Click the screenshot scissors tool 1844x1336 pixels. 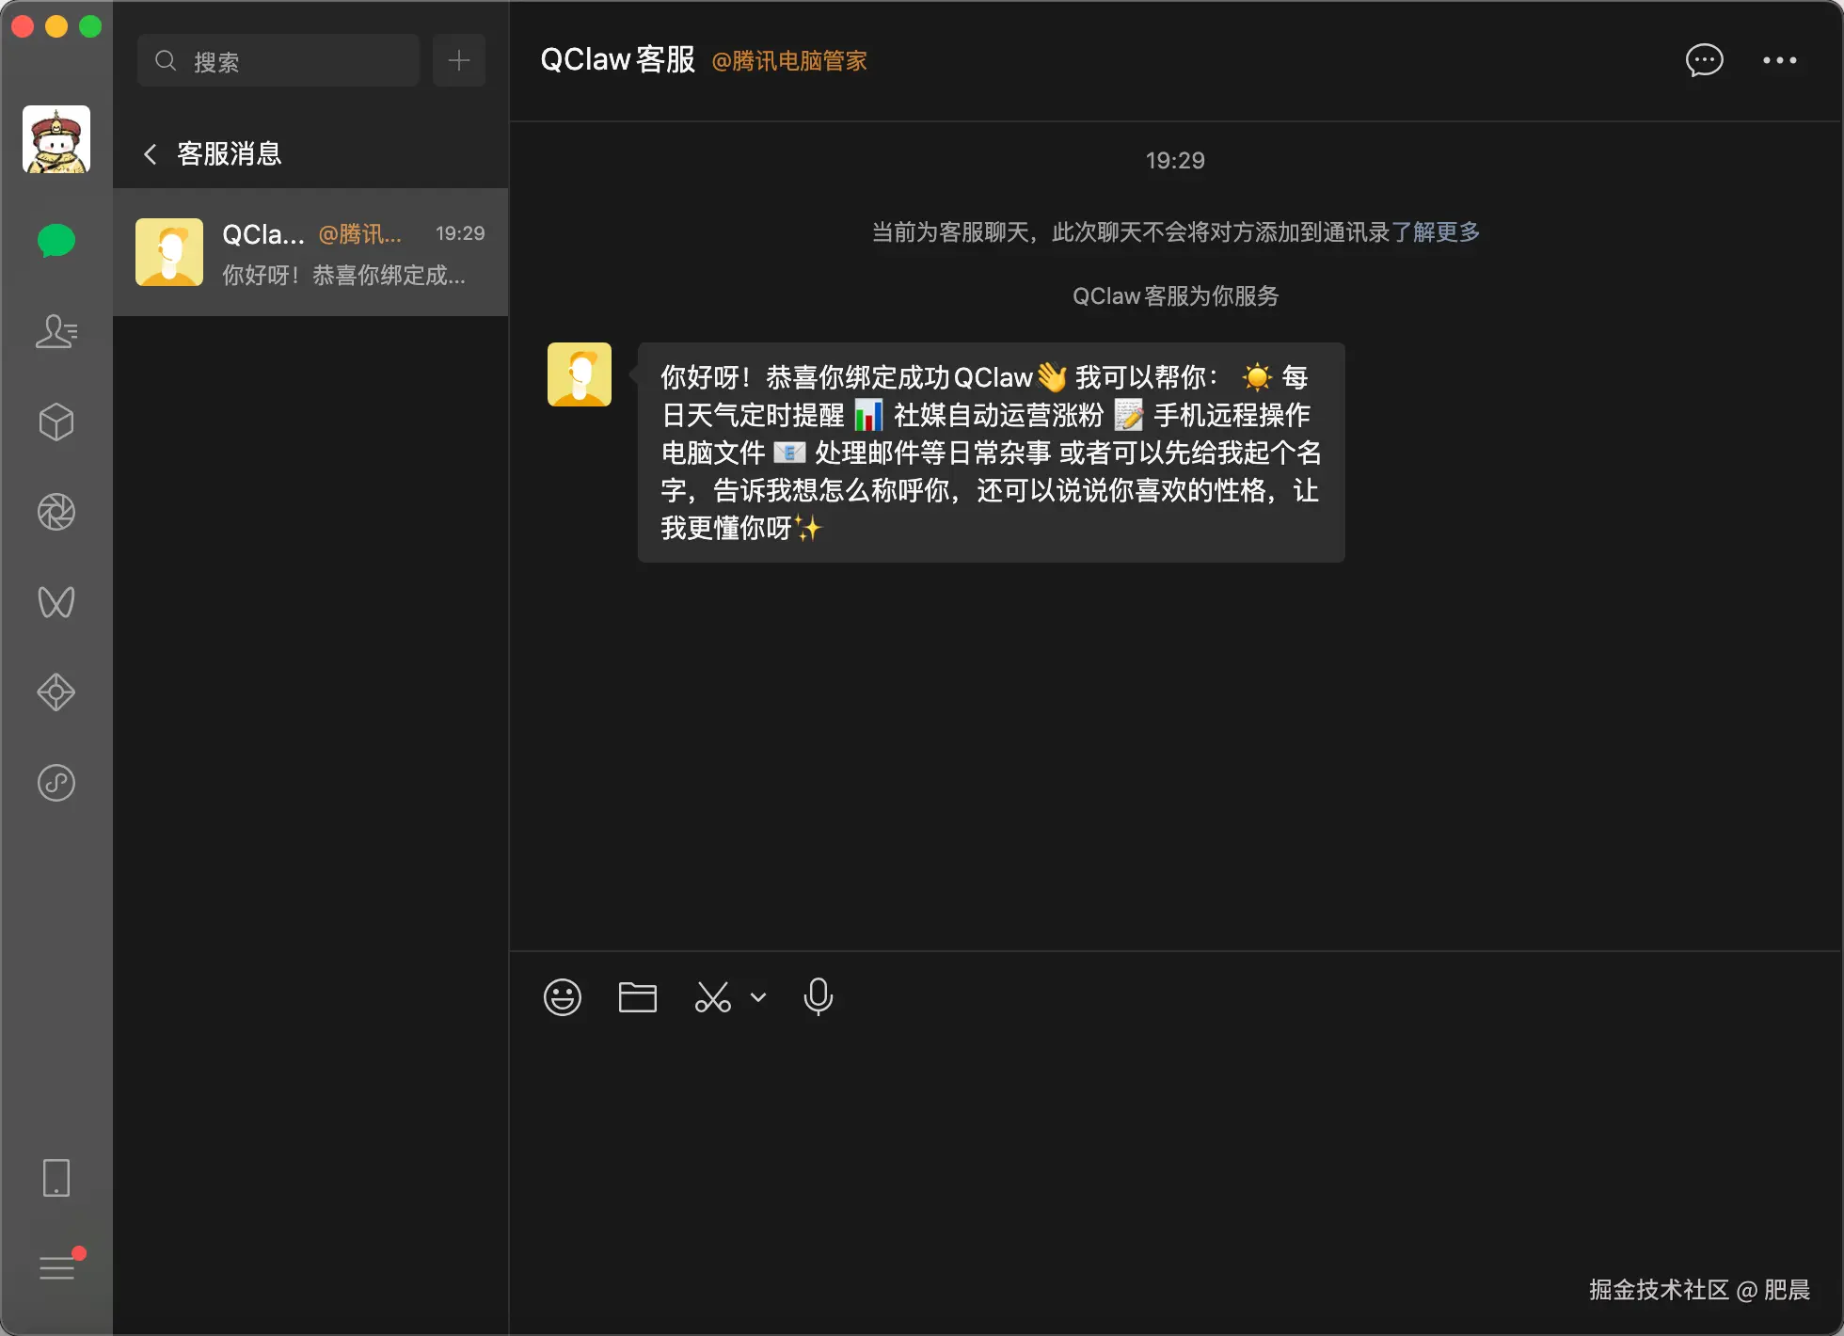coord(712,997)
